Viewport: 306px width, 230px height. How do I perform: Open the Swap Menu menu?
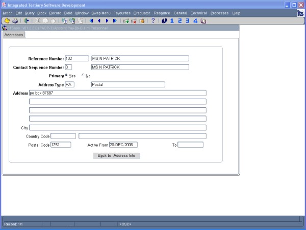click(x=100, y=13)
